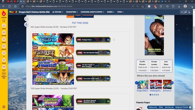Viewport: 195px width, 110px height.
Task: Switch to the Unavailable tab
Action: point(87,16)
